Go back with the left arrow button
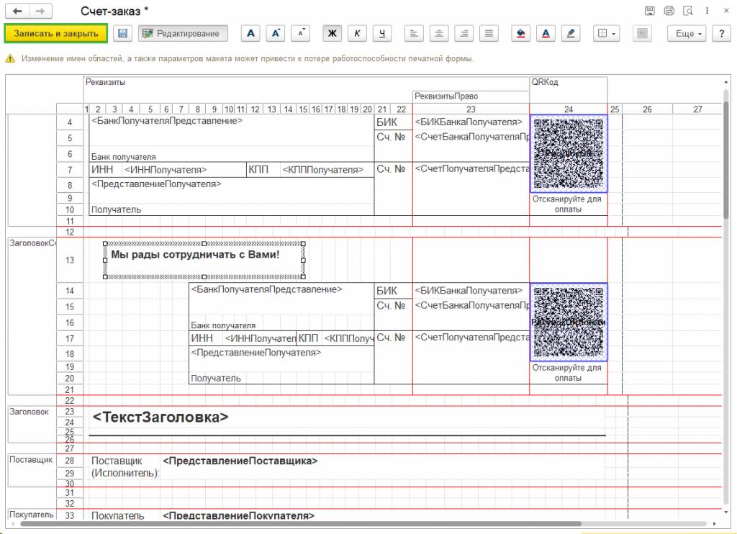737x534 pixels. [17, 11]
